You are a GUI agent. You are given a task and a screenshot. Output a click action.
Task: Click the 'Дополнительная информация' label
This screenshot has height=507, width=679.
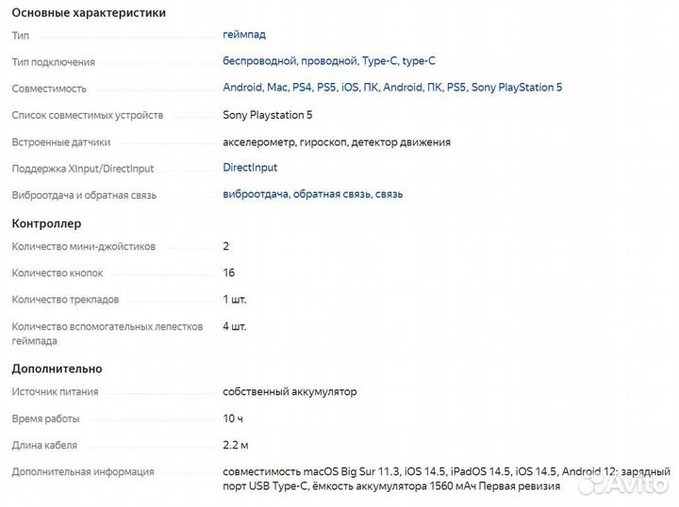pos(82,471)
